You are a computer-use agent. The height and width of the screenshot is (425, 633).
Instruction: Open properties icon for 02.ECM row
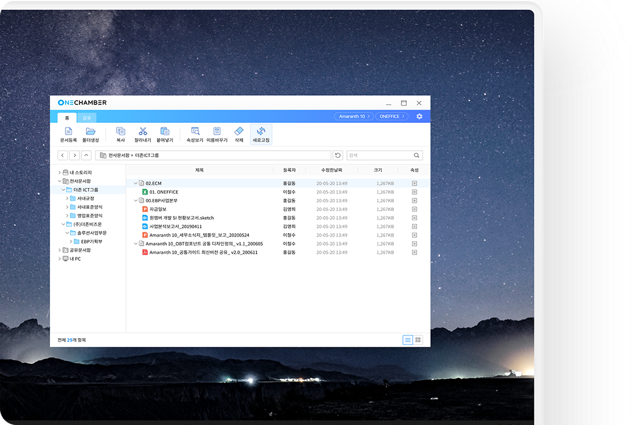pos(414,183)
